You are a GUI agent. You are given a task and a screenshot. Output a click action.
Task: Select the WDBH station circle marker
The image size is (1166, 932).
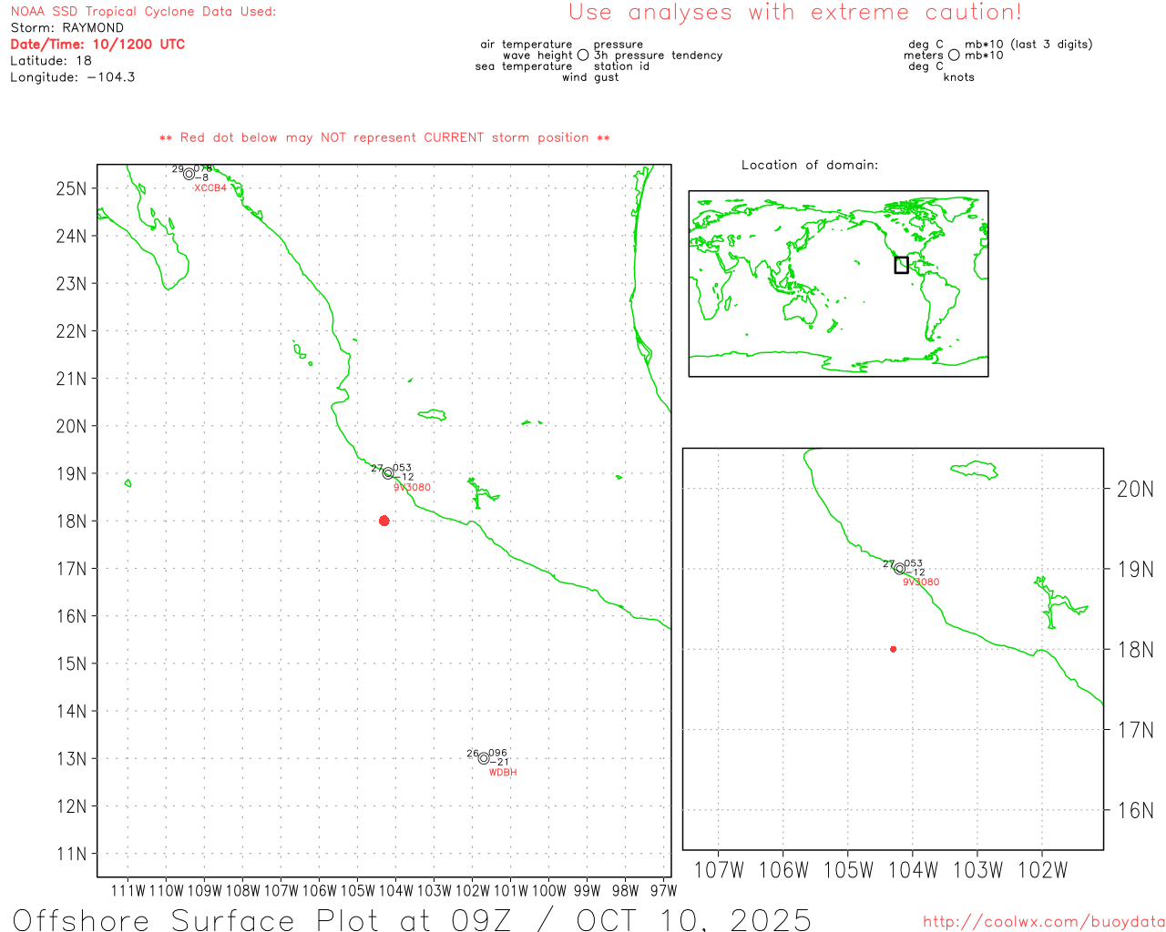coord(484,758)
